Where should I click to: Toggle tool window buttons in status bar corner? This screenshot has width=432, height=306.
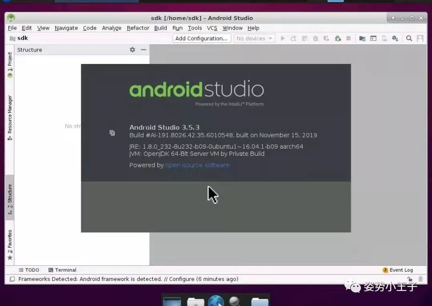(x=12, y=279)
